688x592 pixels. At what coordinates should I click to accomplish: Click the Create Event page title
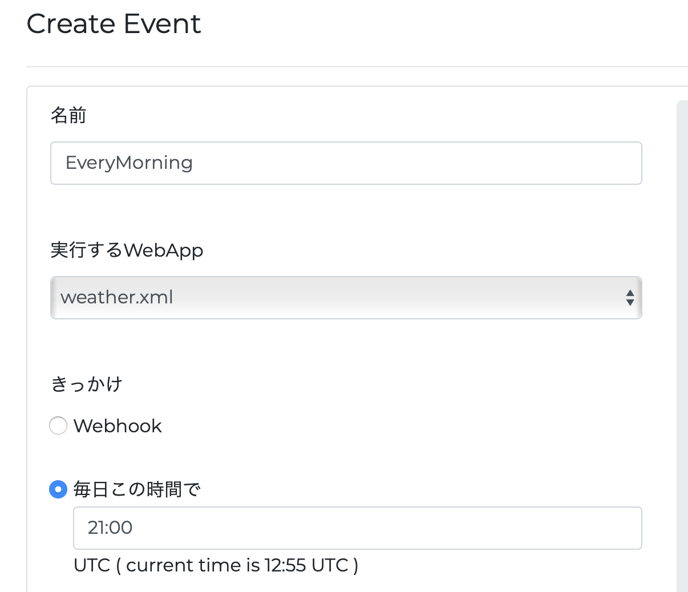click(114, 24)
